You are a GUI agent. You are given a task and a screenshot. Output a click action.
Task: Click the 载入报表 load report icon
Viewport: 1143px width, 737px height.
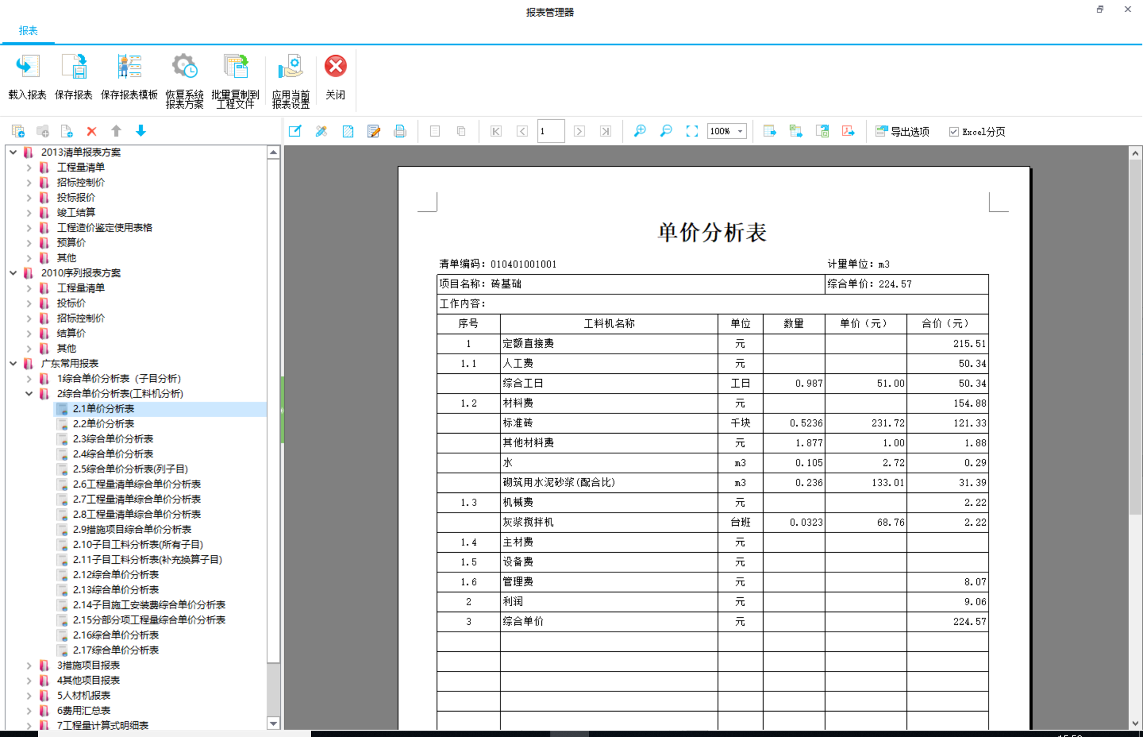click(27, 67)
